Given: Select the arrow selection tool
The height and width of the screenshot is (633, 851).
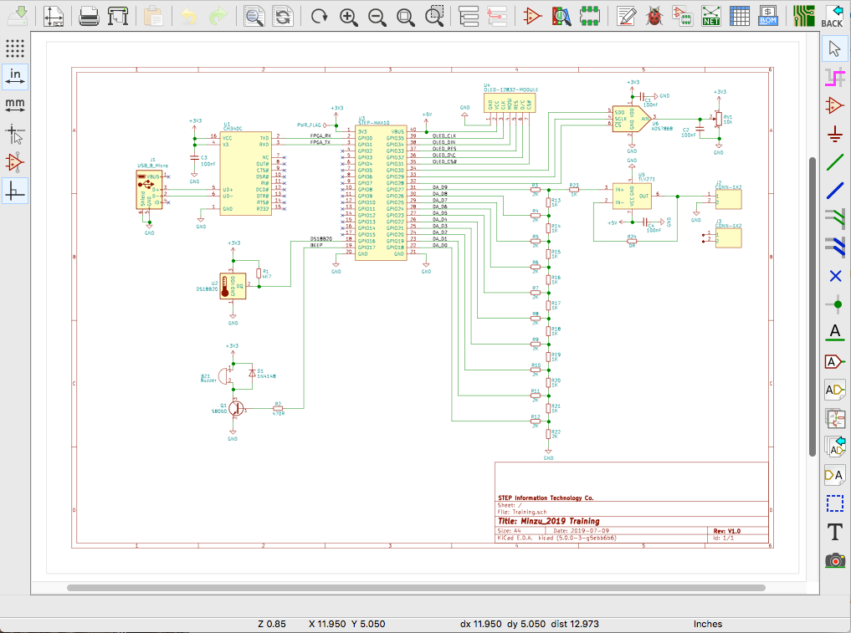Looking at the screenshot, I should [835, 48].
